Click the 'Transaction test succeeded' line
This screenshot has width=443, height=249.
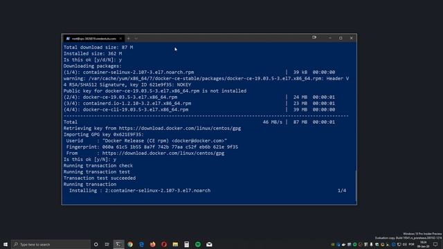point(100,178)
